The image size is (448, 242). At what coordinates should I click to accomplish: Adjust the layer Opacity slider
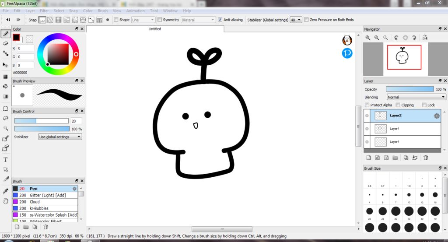point(409,89)
